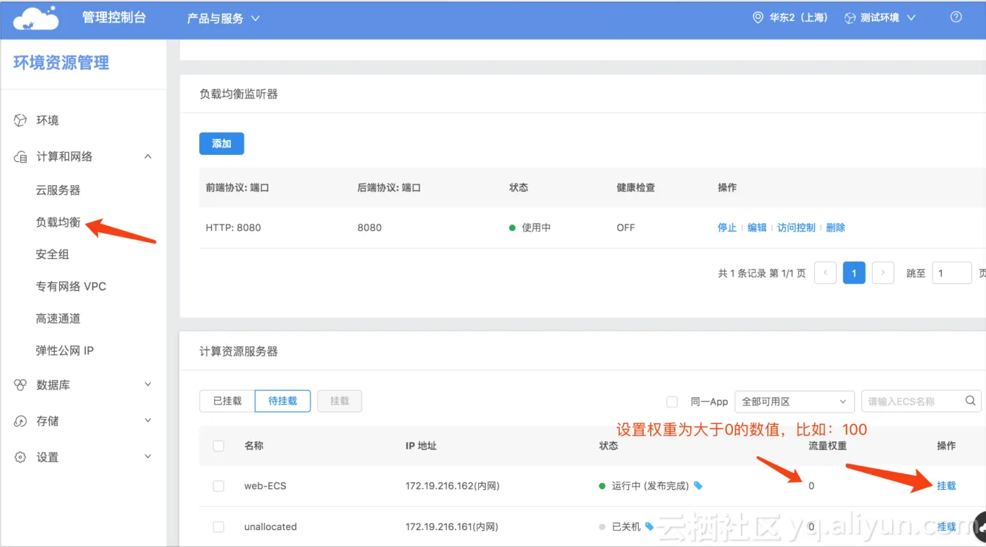Viewport: 986px width, 547px height.
Task: Click the tag icon on web-ECS row
Action: (x=698, y=486)
